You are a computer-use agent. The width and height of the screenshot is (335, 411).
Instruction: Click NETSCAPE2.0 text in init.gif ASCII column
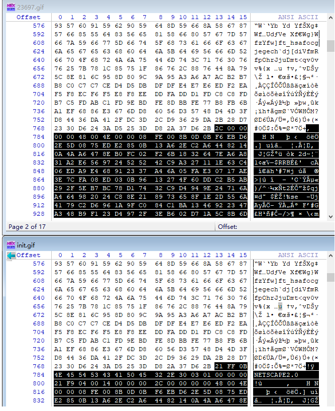click(276, 375)
